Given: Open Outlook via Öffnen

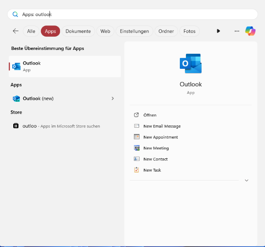Looking at the screenshot, I should (x=150, y=115).
